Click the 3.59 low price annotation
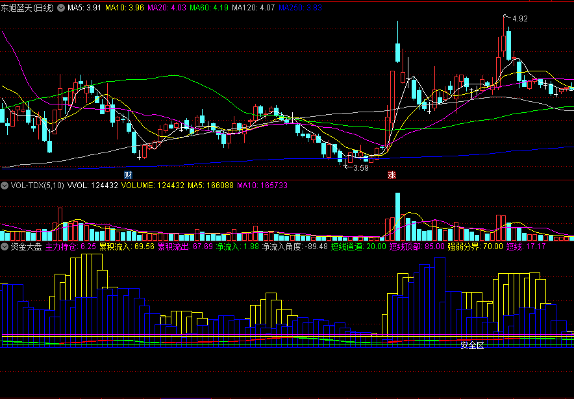The height and width of the screenshot is (399, 574). click(x=361, y=168)
